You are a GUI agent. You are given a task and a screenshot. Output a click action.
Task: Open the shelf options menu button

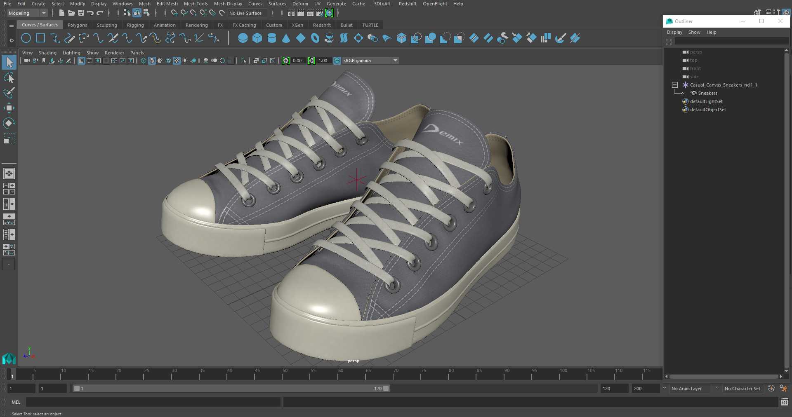coord(12,26)
